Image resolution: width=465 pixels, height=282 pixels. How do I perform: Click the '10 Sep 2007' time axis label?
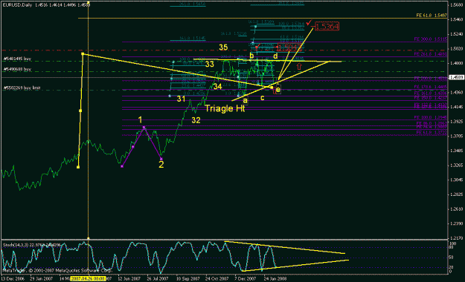coord(187,279)
